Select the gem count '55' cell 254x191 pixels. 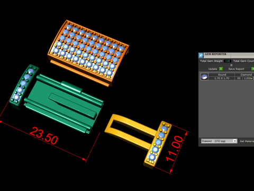point(239,79)
